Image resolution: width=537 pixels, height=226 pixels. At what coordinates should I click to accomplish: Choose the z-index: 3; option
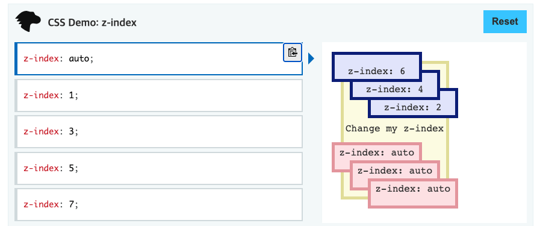coord(158,132)
